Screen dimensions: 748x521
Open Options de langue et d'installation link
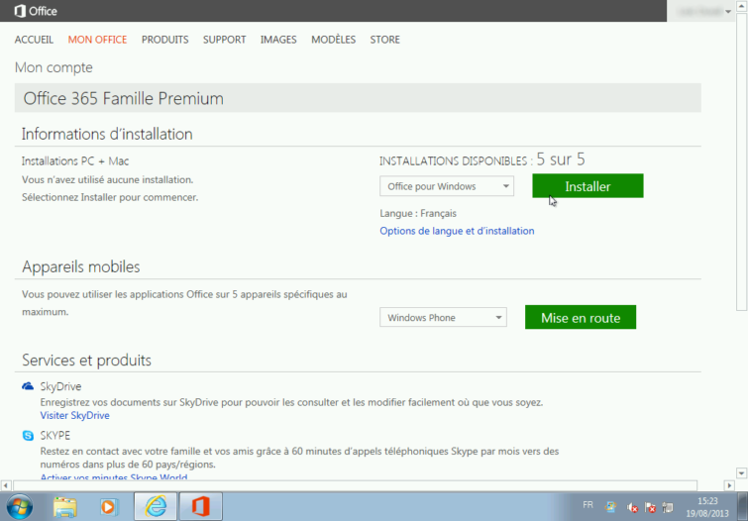[457, 231]
